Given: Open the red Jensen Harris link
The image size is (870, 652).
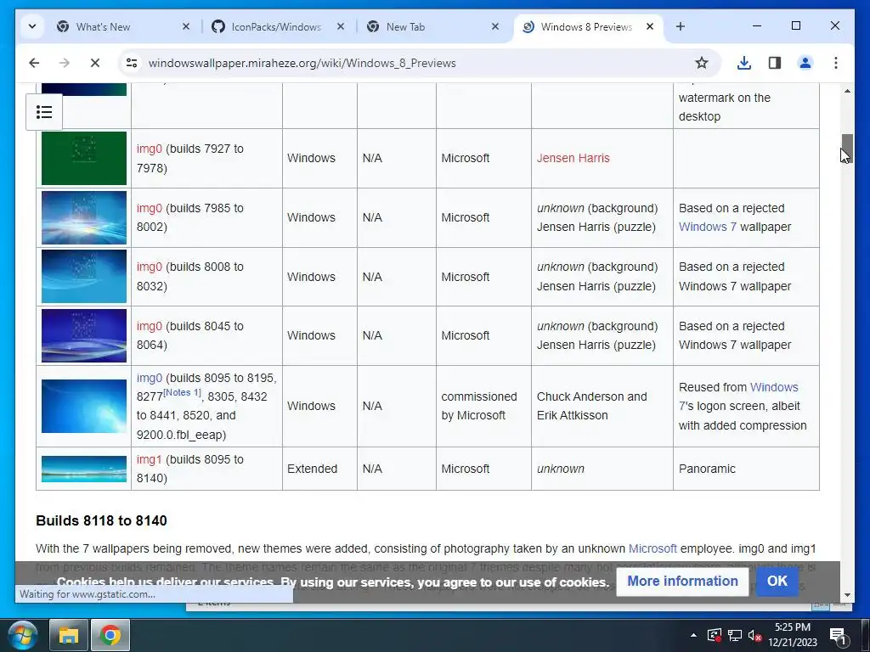Looking at the screenshot, I should point(573,158).
